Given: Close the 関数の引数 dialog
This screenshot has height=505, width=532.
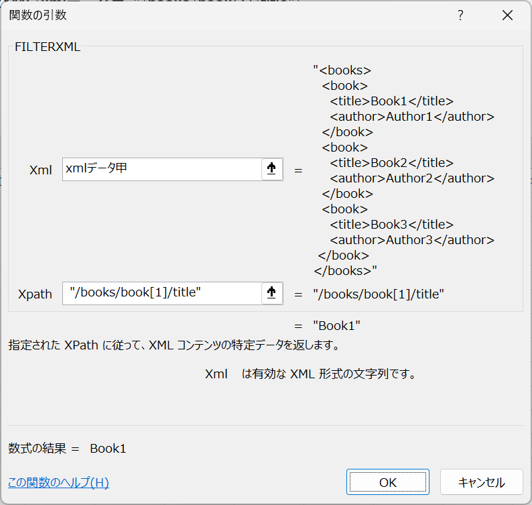Looking at the screenshot, I should coord(507,15).
